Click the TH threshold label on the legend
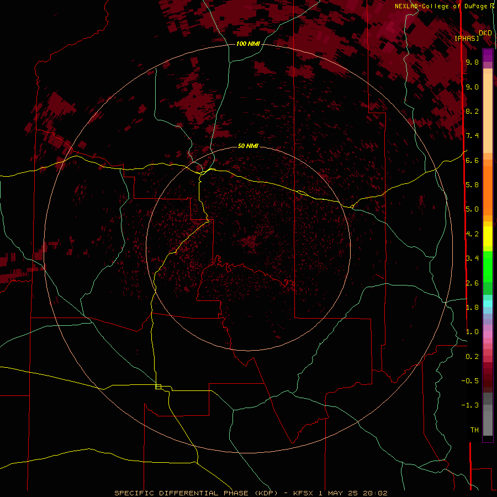This screenshot has width=497, height=497. [474, 430]
